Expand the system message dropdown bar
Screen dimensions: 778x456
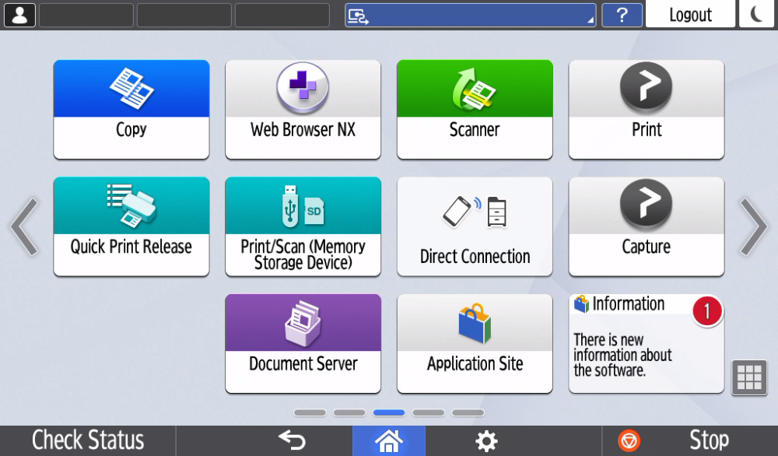coord(470,14)
